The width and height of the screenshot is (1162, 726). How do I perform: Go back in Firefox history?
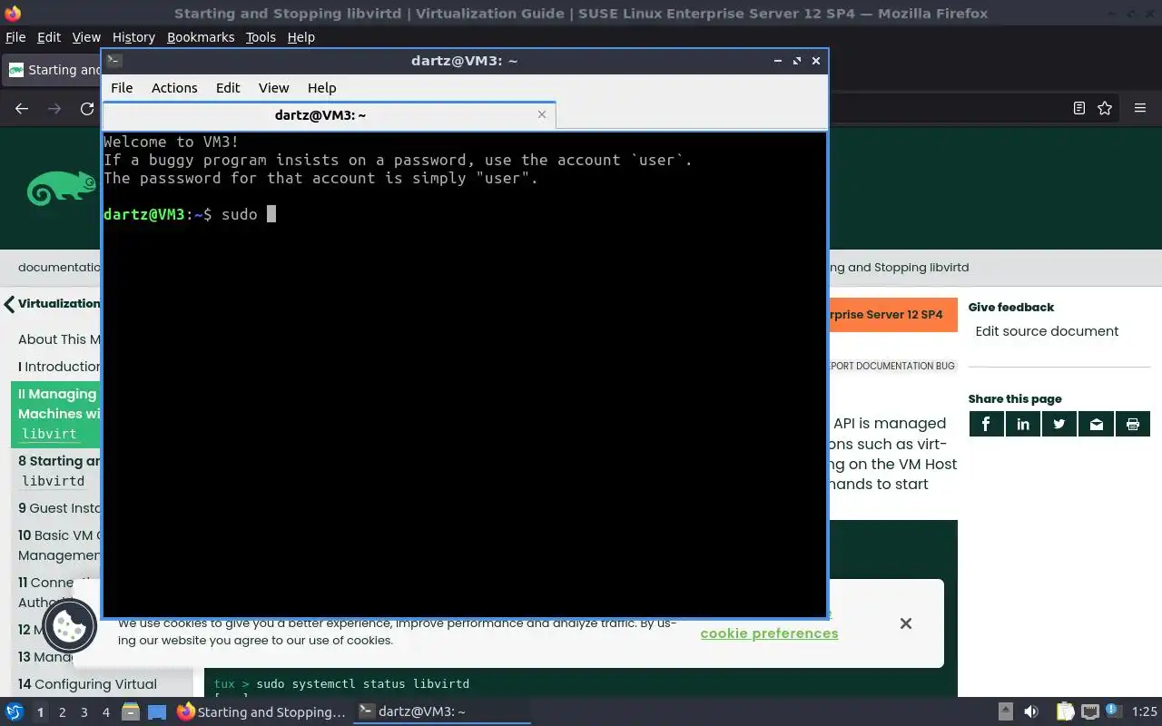click(22, 108)
